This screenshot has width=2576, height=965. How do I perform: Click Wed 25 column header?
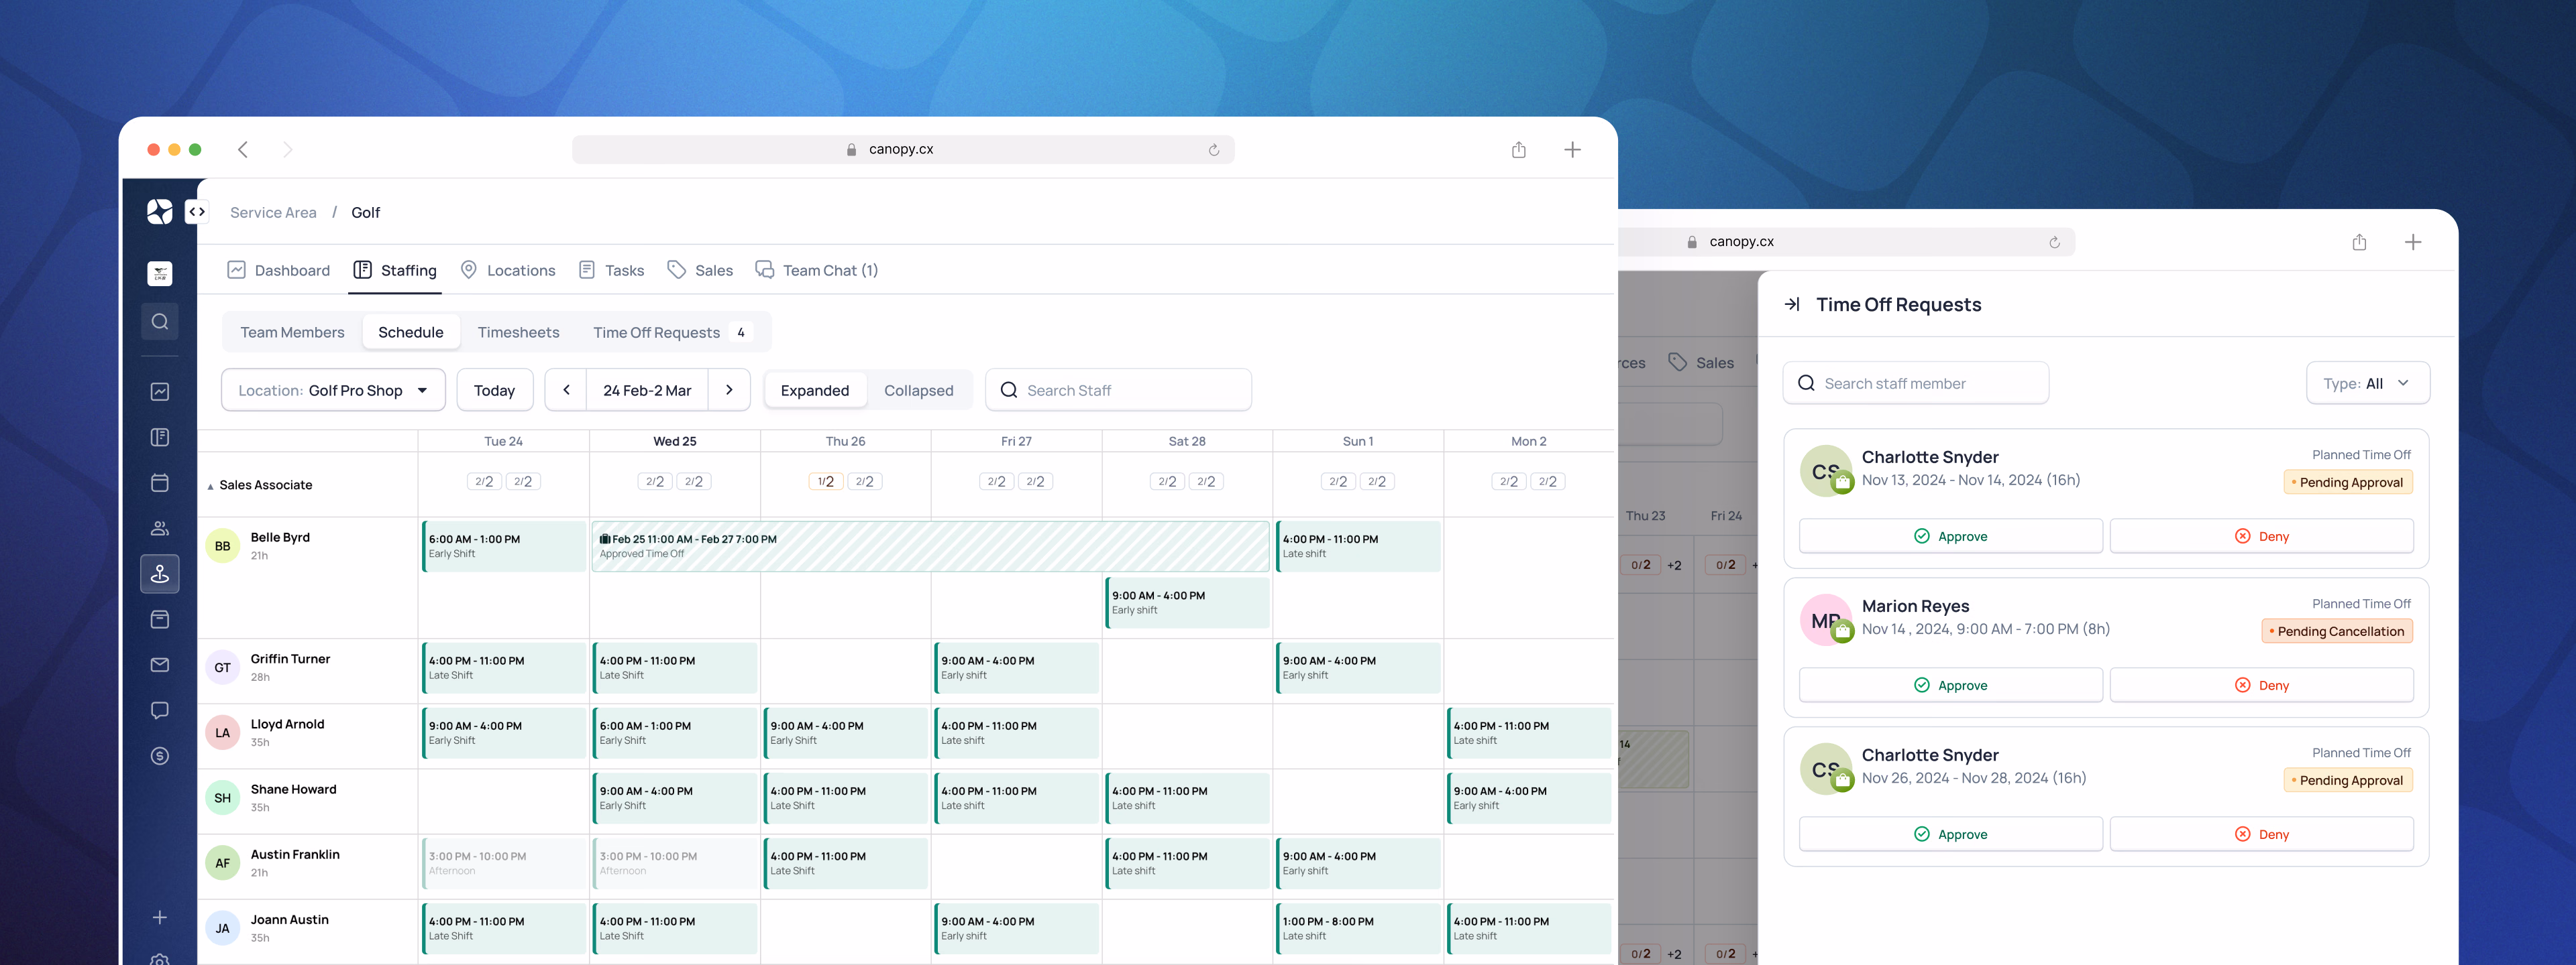tap(675, 442)
